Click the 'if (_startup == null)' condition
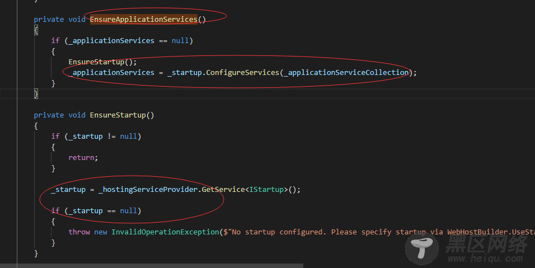Screen dimensions: 535x268 point(96,211)
